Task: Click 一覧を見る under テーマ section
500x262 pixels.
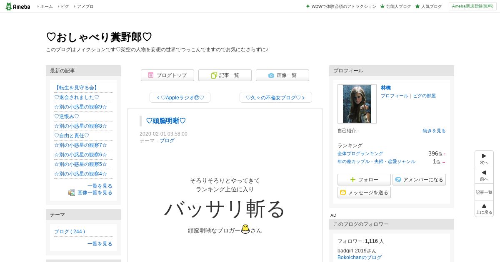Action: pos(100,244)
